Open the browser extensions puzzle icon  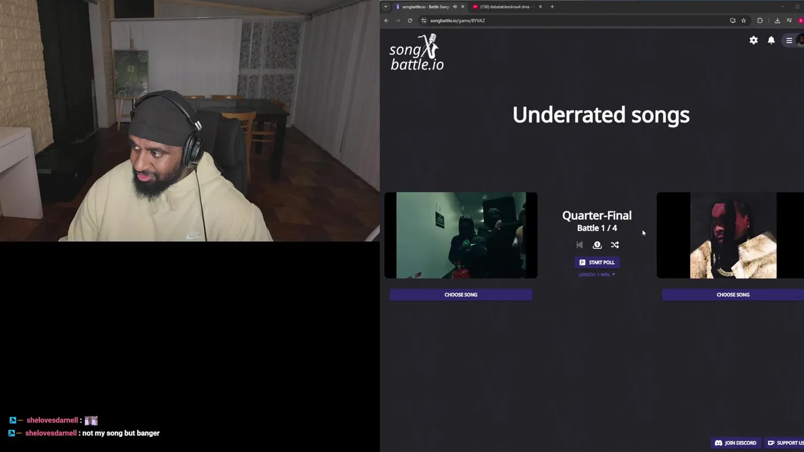point(760,21)
